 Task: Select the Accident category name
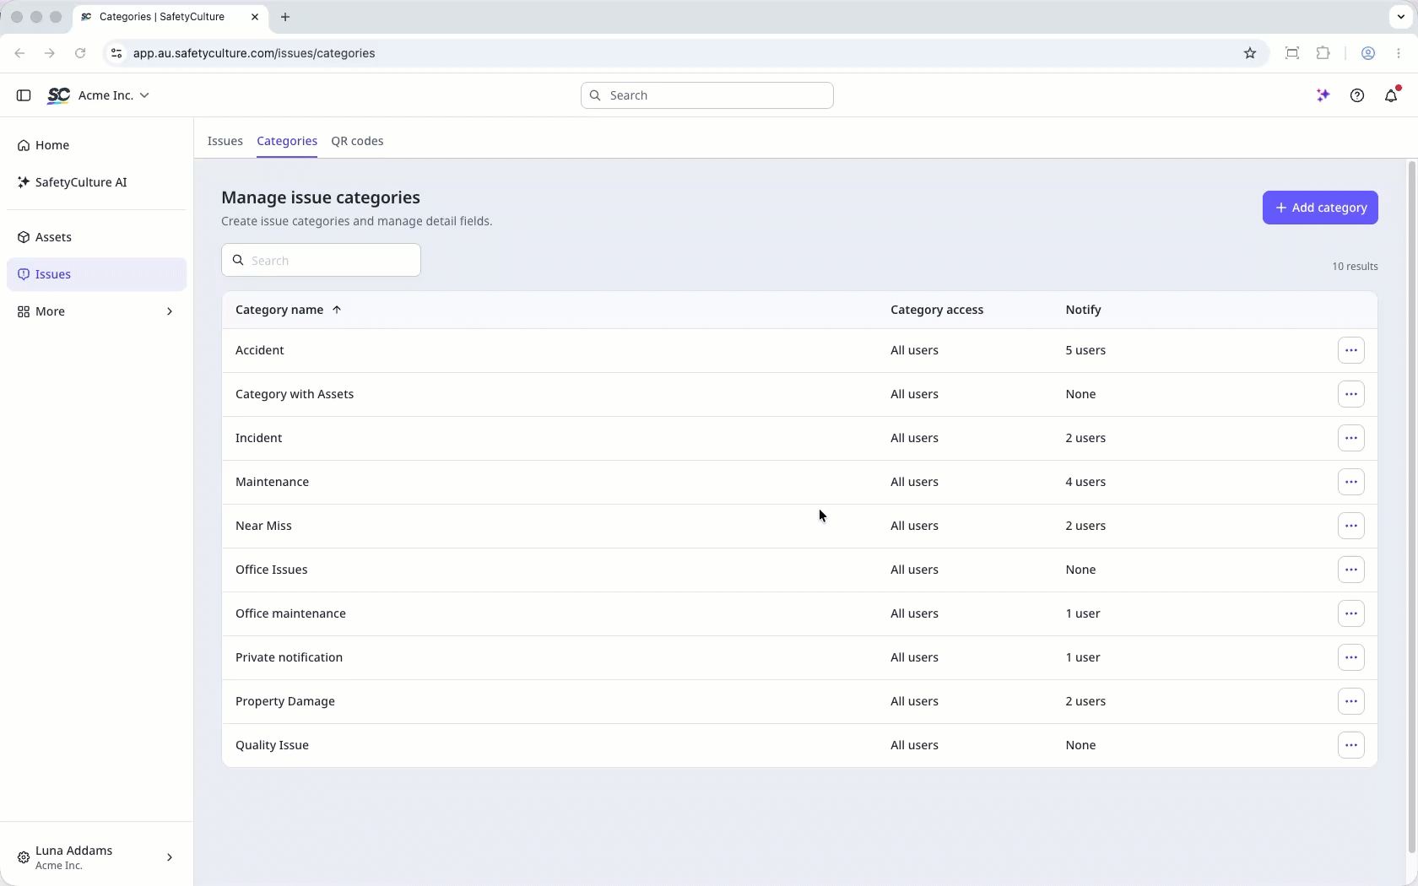click(259, 350)
